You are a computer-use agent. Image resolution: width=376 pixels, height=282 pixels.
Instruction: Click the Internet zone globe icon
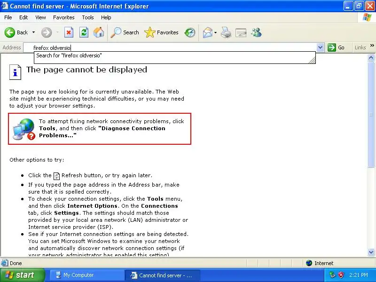pos(309,263)
